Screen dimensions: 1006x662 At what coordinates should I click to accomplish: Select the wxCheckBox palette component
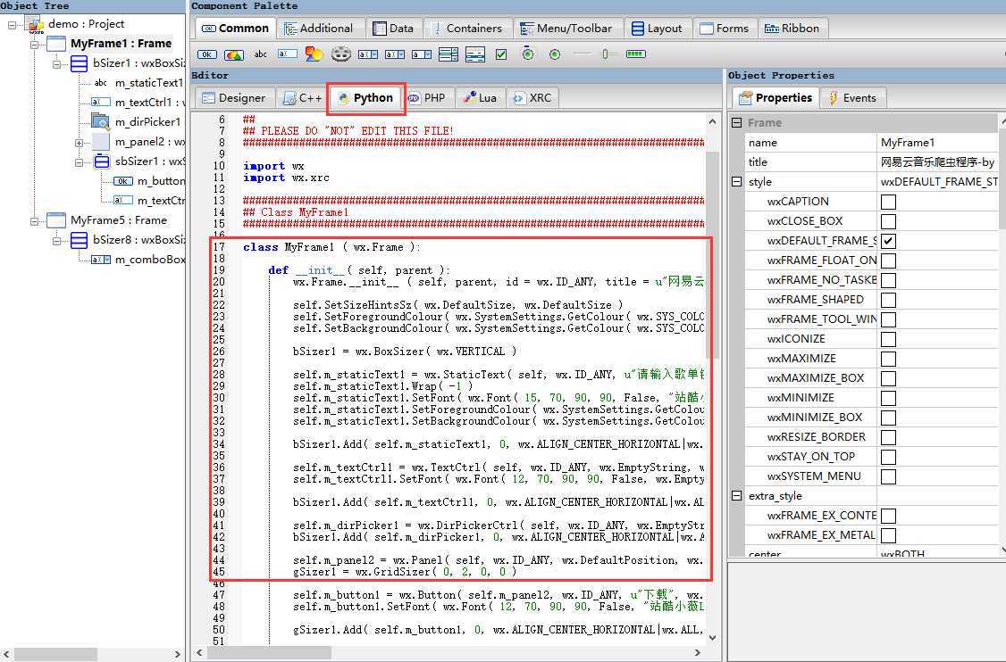[501, 54]
